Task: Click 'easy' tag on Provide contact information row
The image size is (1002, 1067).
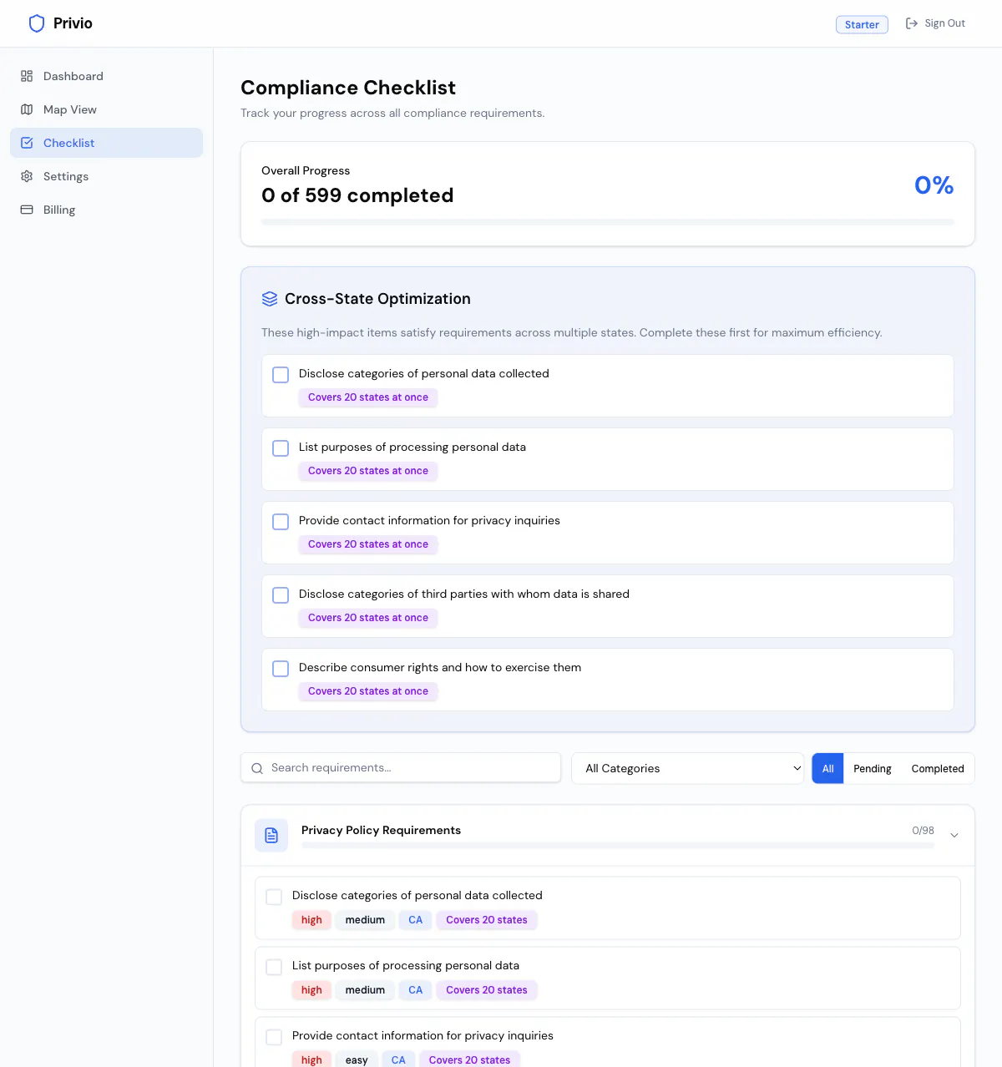Action: pos(357,1059)
